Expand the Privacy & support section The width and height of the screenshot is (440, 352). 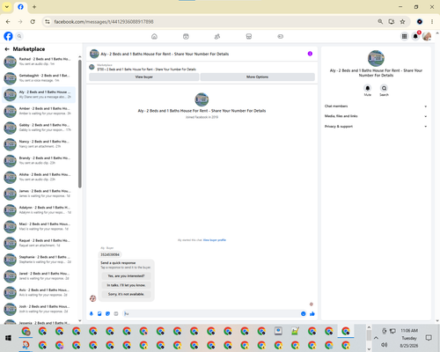tap(376, 127)
